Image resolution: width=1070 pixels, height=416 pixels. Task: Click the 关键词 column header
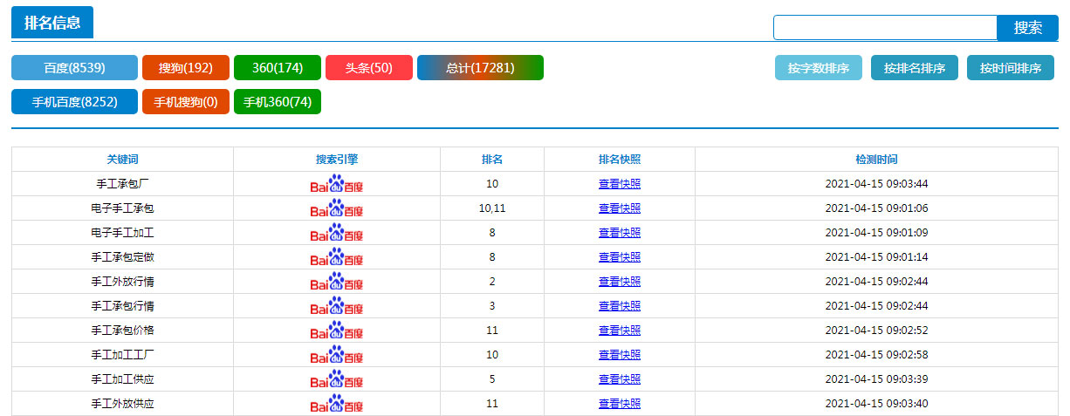(x=123, y=160)
